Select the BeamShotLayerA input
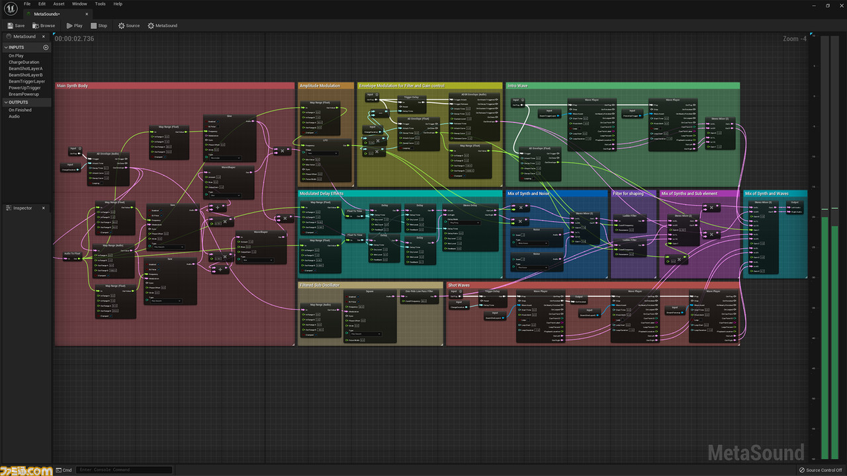847x476 pixels. pos(25,69)
